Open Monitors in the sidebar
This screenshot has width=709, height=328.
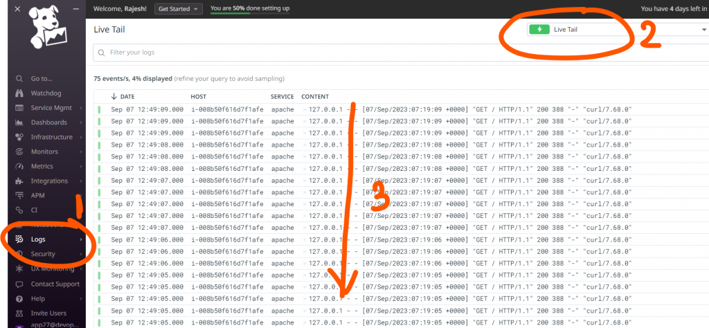[44, 152]
